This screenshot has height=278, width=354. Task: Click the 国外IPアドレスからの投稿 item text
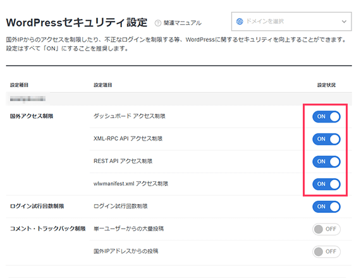126,251
